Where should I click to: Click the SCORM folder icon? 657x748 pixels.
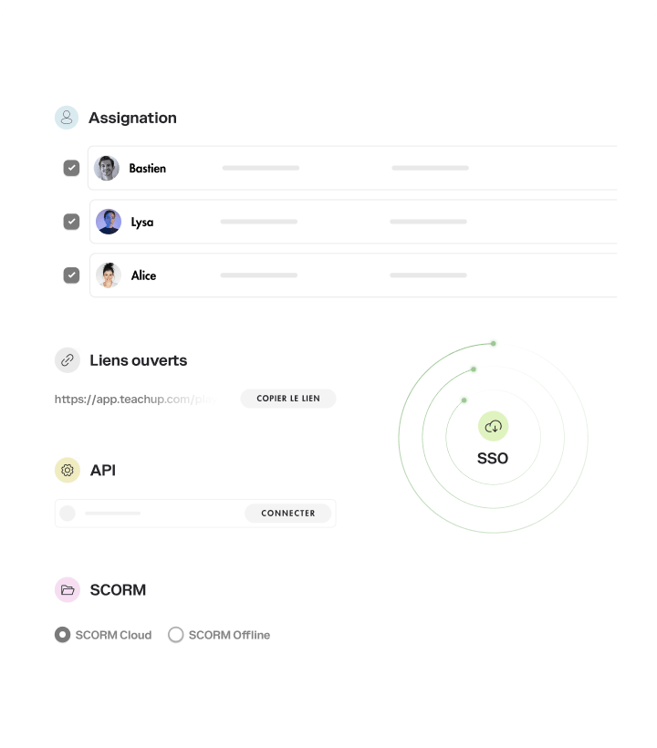coord(68,590)
